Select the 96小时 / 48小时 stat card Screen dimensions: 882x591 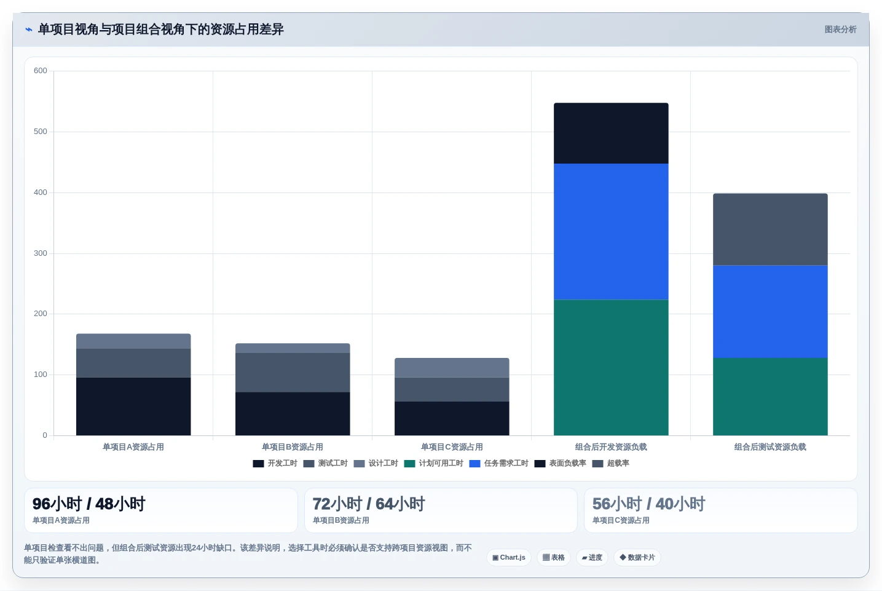pyautogui.click(x=161, y=510)
